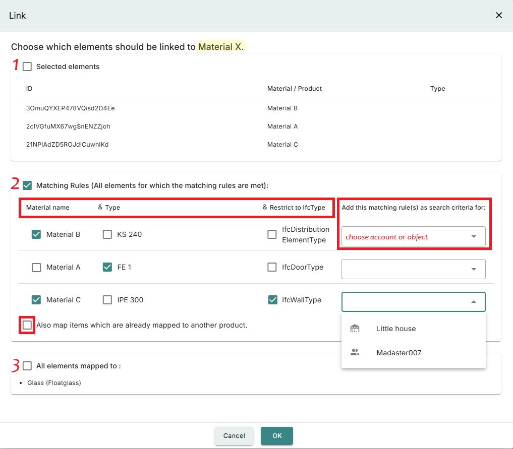Click Material C in the third element row
Image resolution: width=513 pixels, height=449 pixels.
tap(282, 145)
